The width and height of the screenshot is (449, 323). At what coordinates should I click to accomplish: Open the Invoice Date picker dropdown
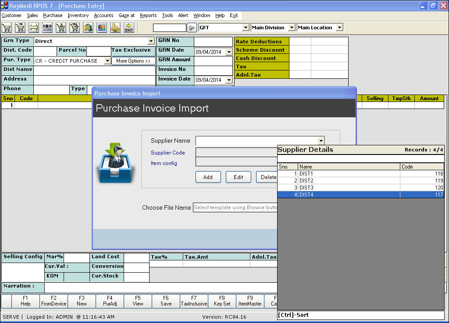click(x=229, y=80)
